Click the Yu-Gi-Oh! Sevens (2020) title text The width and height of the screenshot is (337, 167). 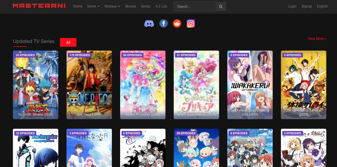click(36, 115)
